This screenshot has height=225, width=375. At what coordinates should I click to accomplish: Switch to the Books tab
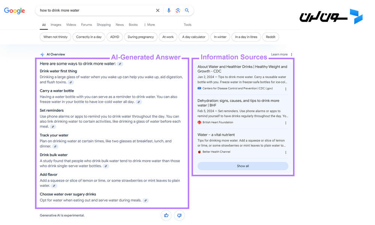click(x=133, y=25)
